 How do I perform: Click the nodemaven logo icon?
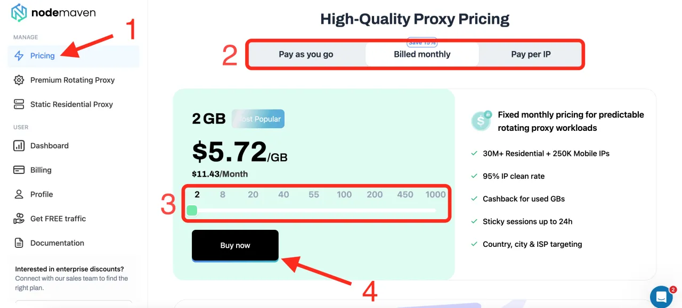coord(19,13)
